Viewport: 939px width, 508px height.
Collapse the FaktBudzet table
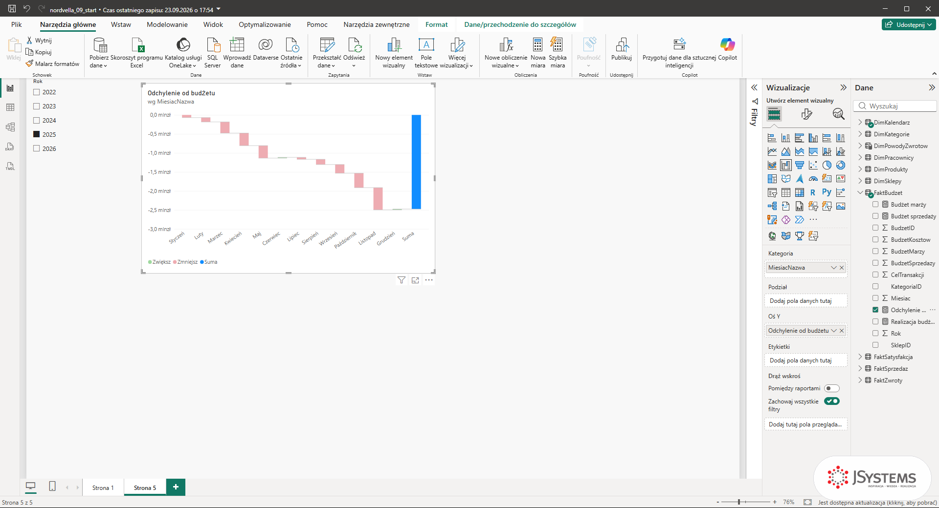(860, 192)
